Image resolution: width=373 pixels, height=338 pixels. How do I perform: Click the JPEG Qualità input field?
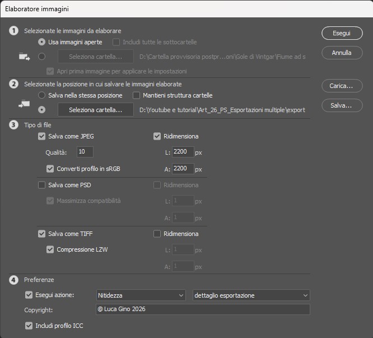coord(85,152)
